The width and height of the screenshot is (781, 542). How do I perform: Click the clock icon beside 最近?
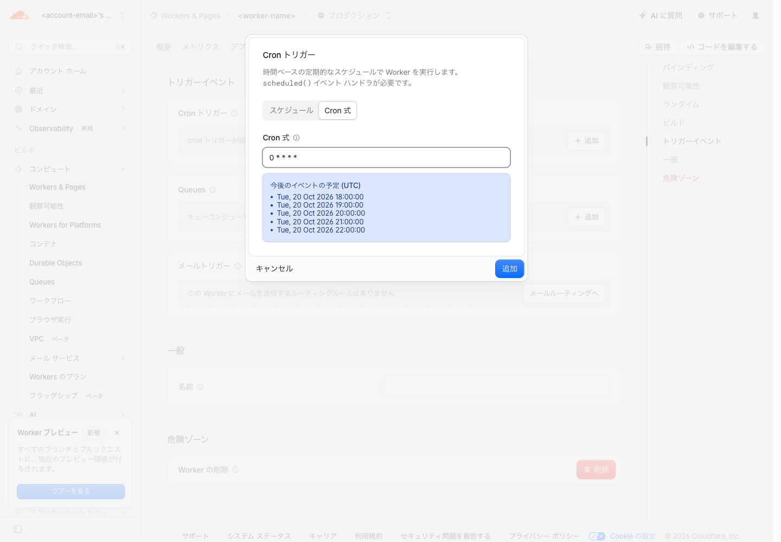tap(18, 90)
